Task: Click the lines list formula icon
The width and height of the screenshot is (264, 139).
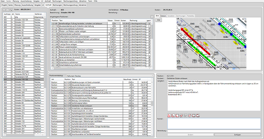Action: click(186, 116)
